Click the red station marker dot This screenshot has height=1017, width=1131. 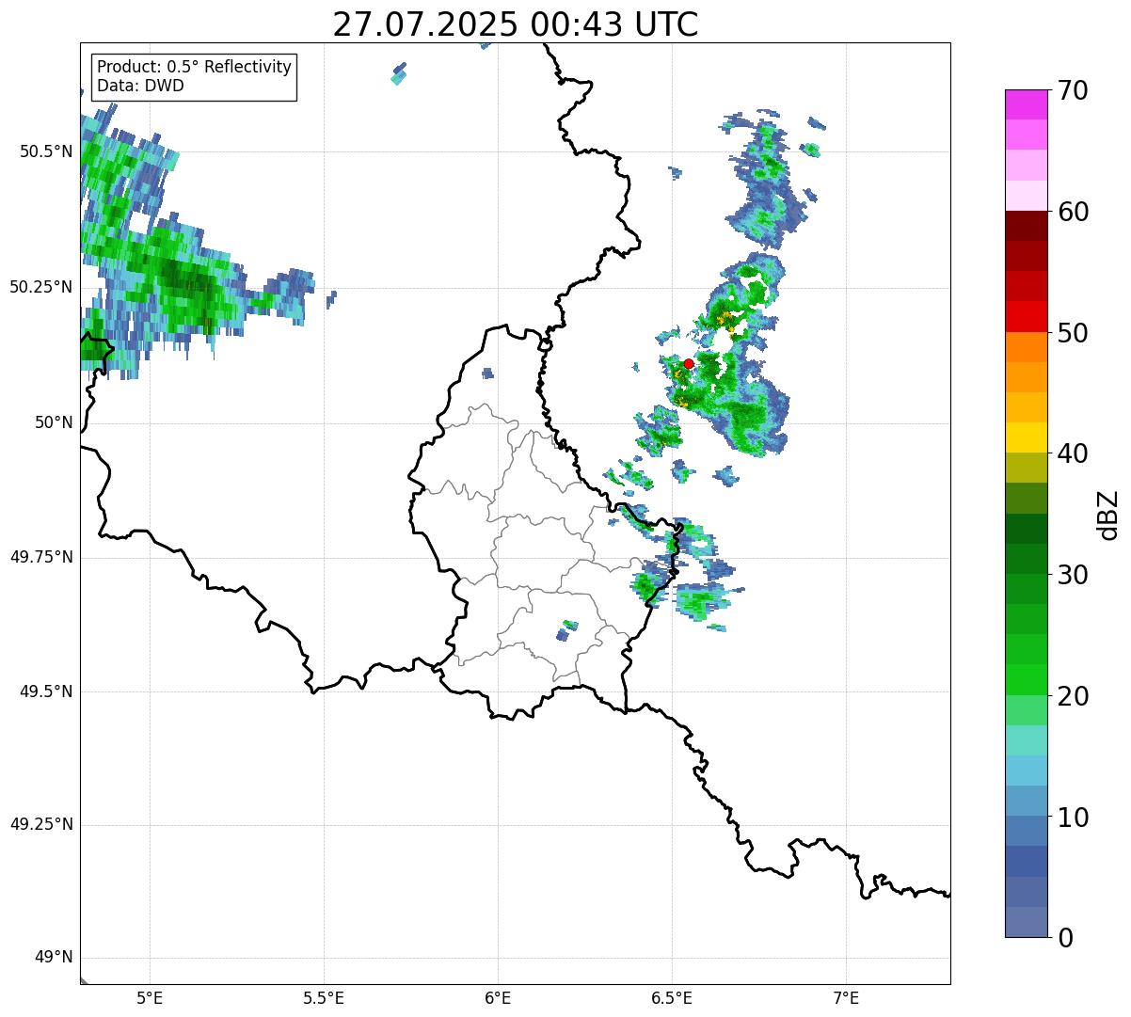tap(689, 363)
